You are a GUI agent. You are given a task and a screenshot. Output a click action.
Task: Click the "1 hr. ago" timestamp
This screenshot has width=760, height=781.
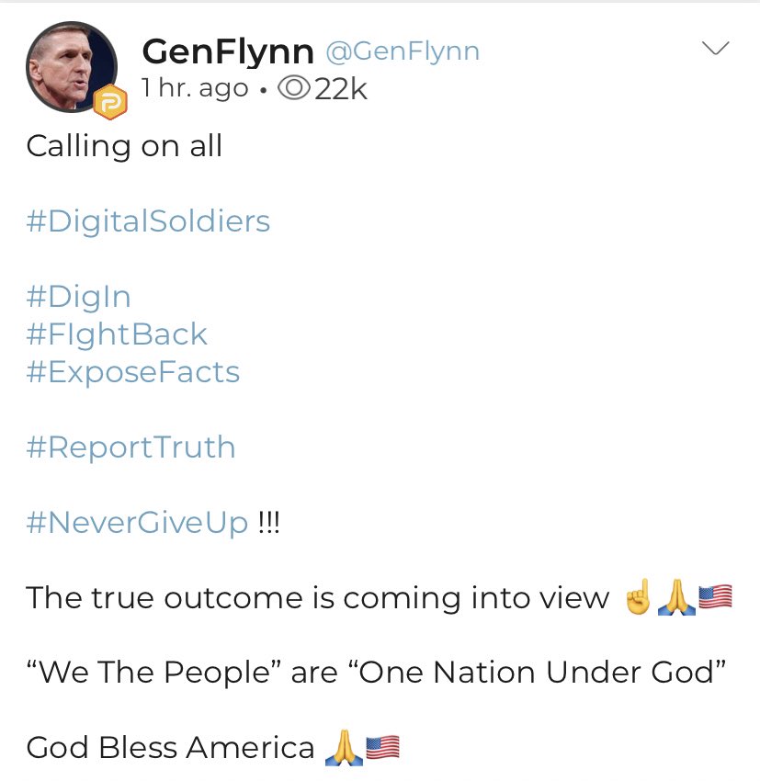click(x=195, y=88)
